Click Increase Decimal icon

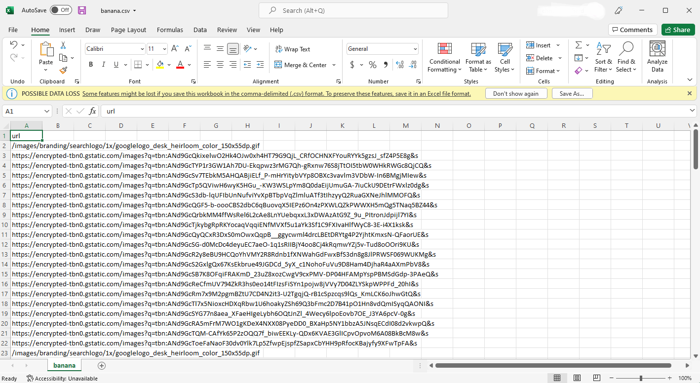(400, 65)
